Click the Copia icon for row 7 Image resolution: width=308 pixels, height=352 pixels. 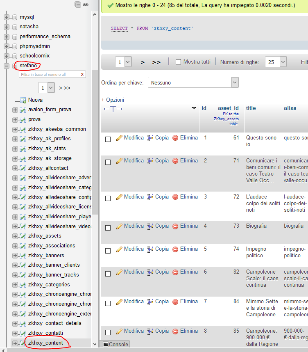(150, 302)
